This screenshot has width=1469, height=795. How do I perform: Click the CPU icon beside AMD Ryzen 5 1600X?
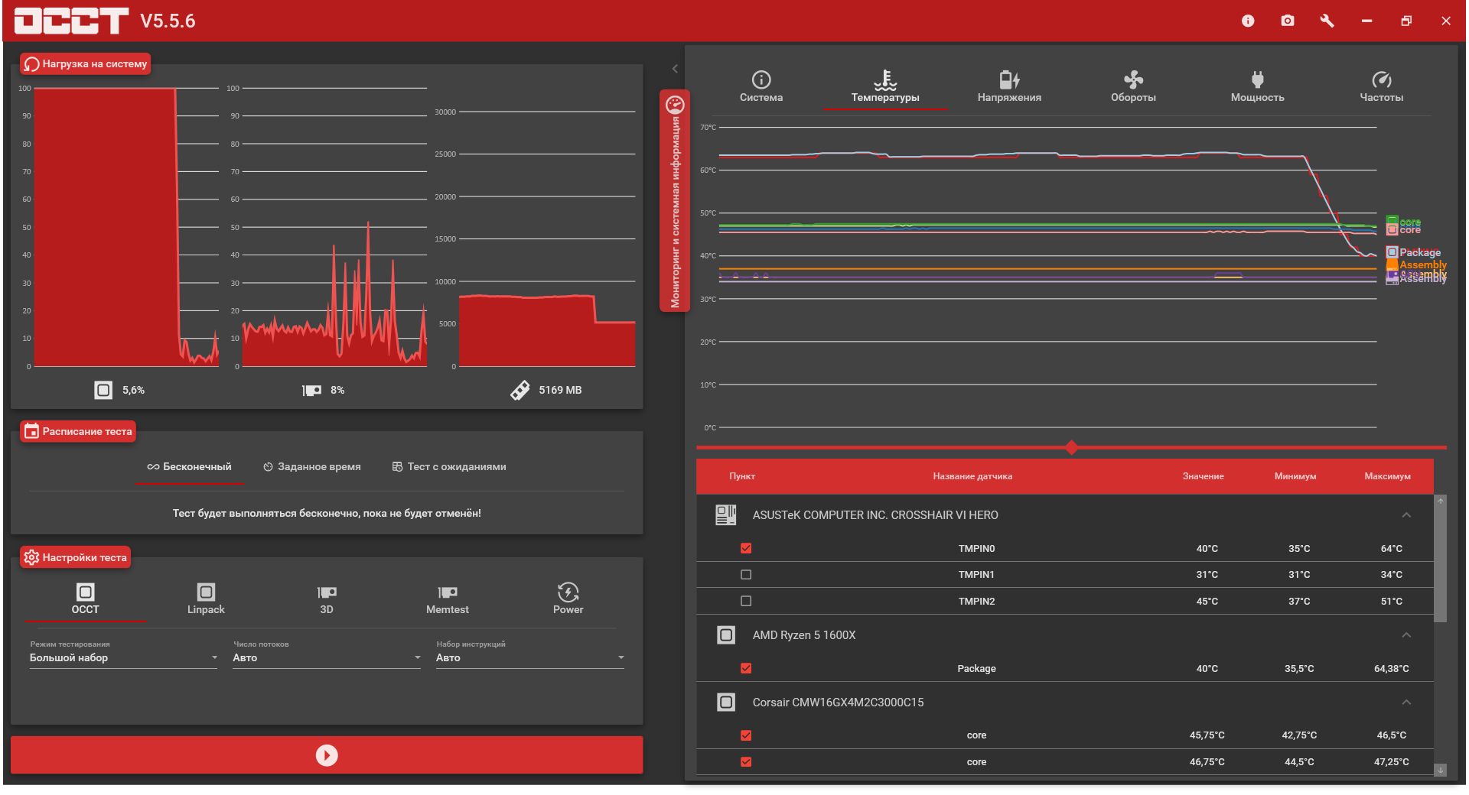tap(726, 635)
